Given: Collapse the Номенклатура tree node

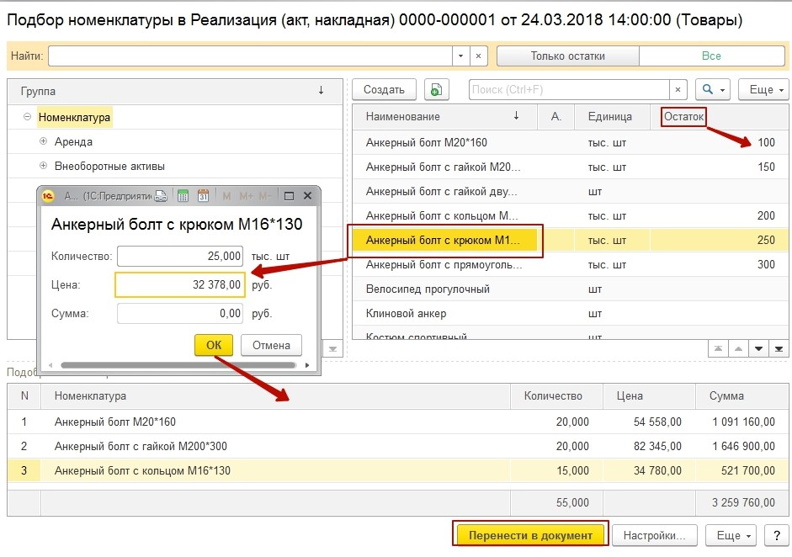Looking at the screenshot, I should coord(28,118).
